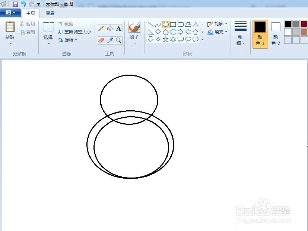Switch to the View (查看) tab
Image resolution: width=308 pixels, height=231 pixels.
click(x=50, y=13)
